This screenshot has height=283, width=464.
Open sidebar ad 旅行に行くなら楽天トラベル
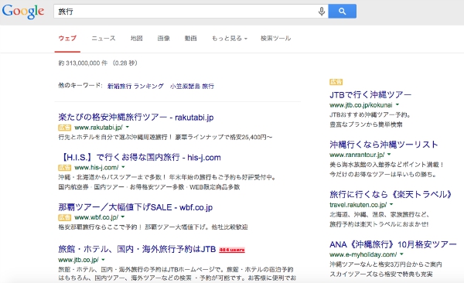tap(391, 195)
